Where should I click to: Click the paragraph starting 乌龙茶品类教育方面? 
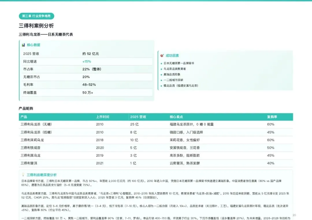(155, 195)
